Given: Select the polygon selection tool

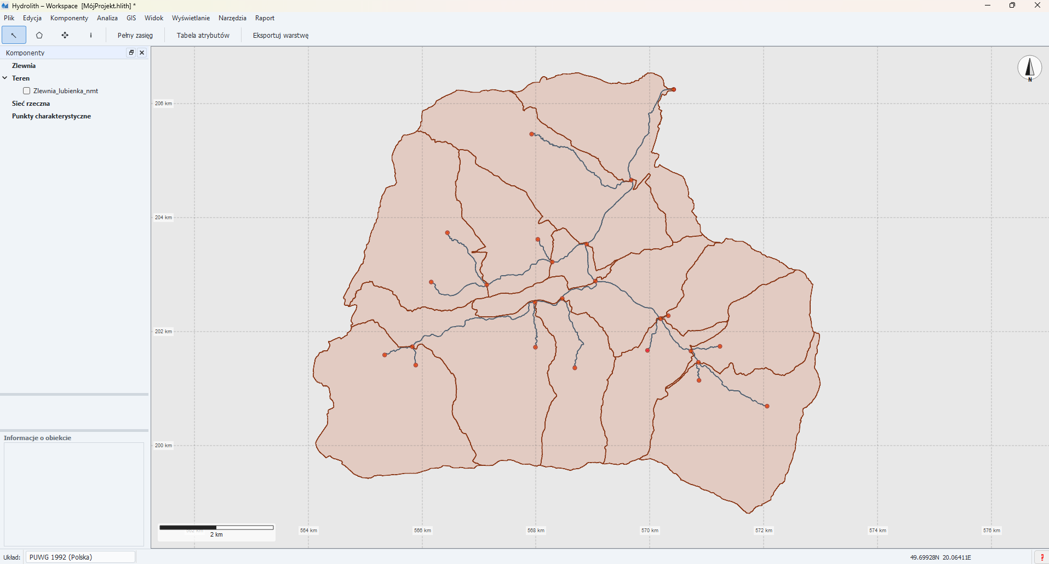Looking at the screenshot, I should (x=39, y=35).
